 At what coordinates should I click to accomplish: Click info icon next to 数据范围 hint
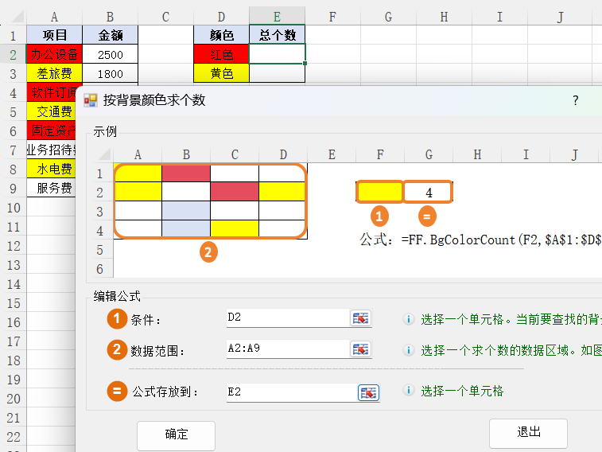[x=409, y=350]
